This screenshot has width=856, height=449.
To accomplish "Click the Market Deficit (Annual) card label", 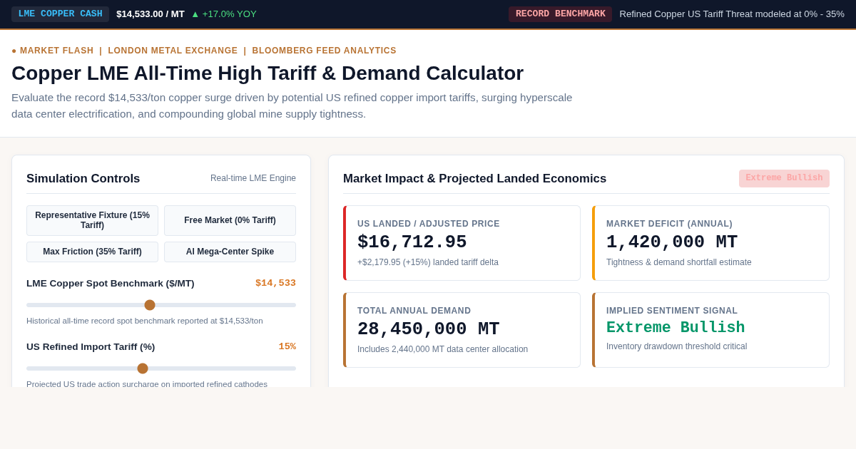I will tap(669, 224).
